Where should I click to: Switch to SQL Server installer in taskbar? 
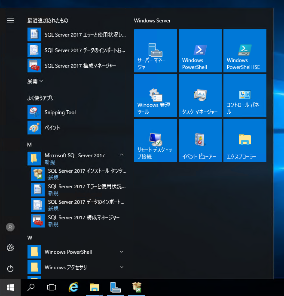pos(137,287)
